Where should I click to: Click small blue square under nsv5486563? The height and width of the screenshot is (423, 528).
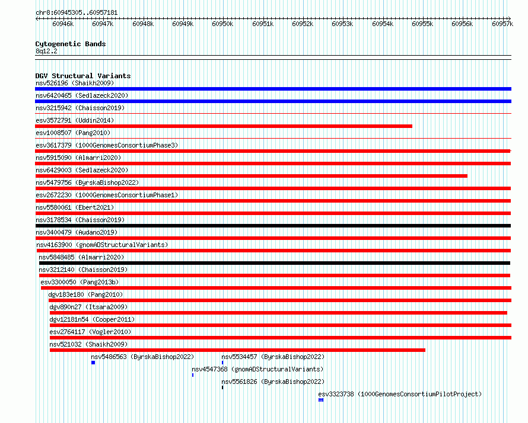point(93,363)
